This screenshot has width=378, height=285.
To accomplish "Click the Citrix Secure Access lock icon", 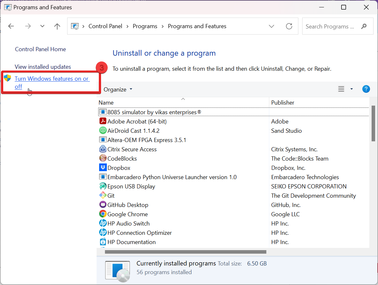I will pos(103,149).
